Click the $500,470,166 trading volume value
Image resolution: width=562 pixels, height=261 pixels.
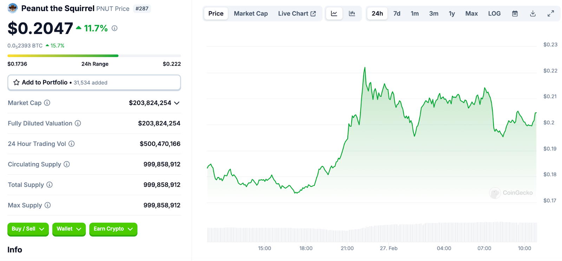point(160,144)
